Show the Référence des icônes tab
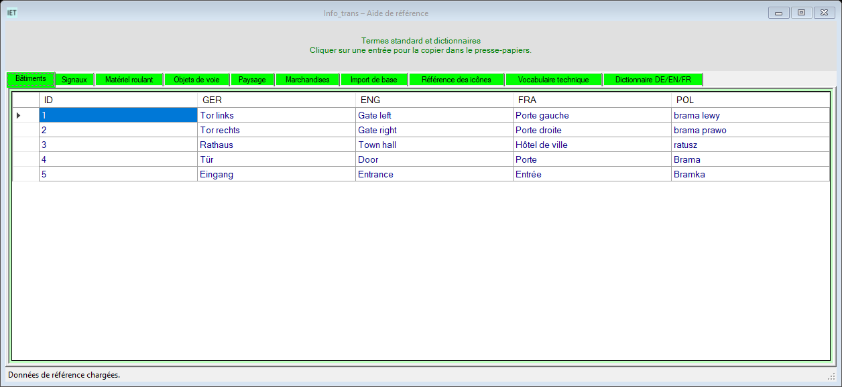This screenshot has height=387, width=842. [457, 80]
